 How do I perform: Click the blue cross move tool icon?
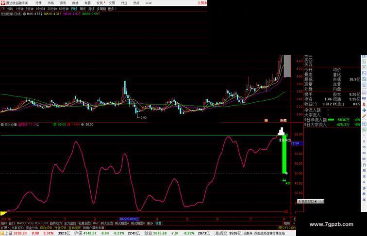364,110
